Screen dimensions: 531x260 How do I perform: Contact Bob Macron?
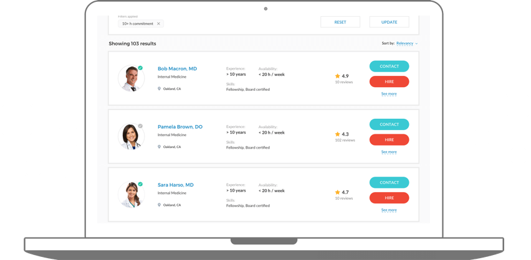pos(389,66)
